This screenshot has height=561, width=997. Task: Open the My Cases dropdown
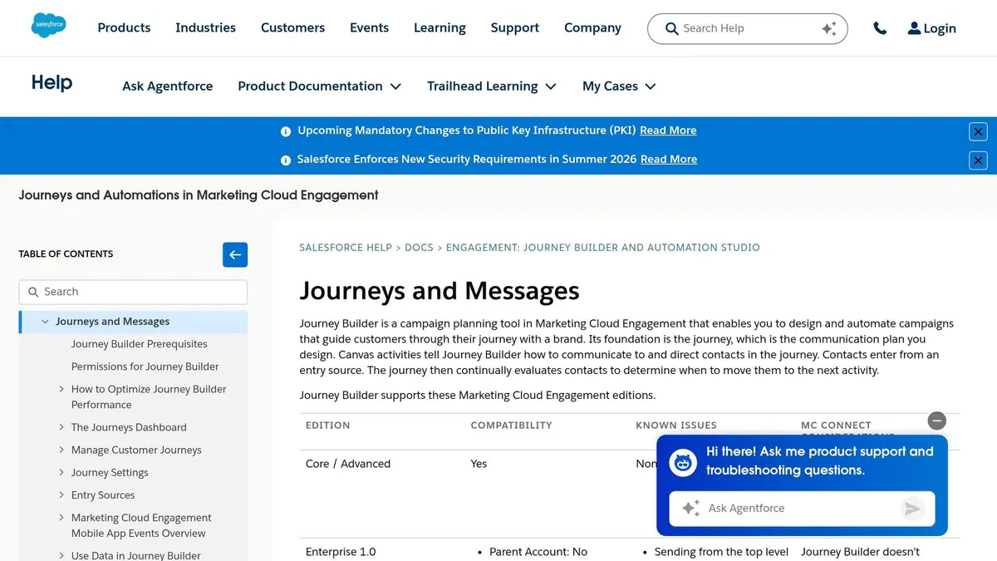tap(651, 86)
